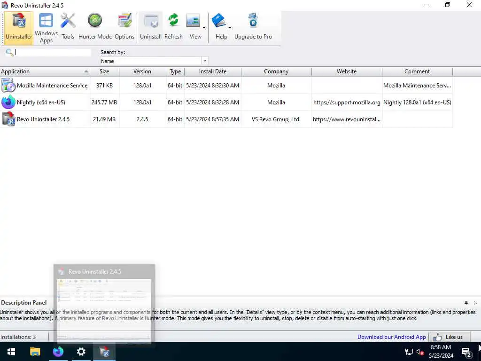Image resolution: width=481 pixels, height=361 pixels.
Task: Click the 245.77 MB size cell
Action: pos(104,102)
